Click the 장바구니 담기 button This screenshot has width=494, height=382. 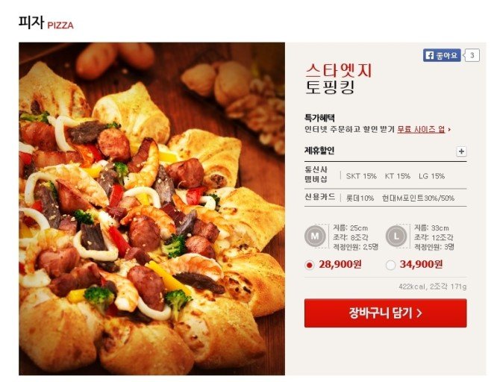pos(385,313)
